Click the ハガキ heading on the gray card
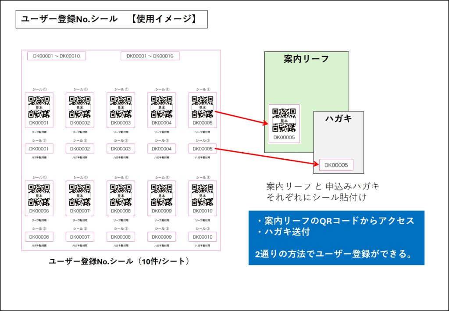The width and height of the screenshot is (449, 311). 338,118
